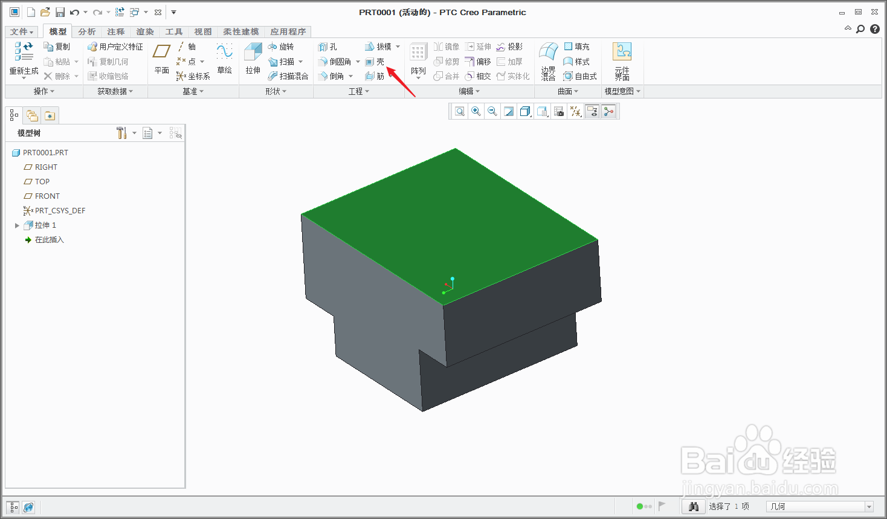
Task: Switch to the Render (渲染) tab
Action: point(145,31)
